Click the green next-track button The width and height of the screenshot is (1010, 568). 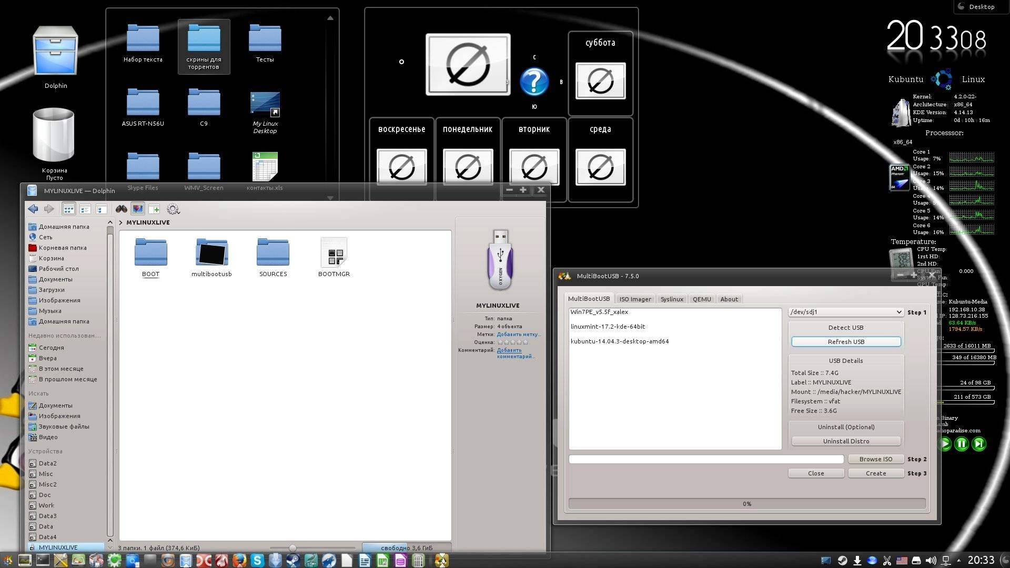(x=979, y=444)
